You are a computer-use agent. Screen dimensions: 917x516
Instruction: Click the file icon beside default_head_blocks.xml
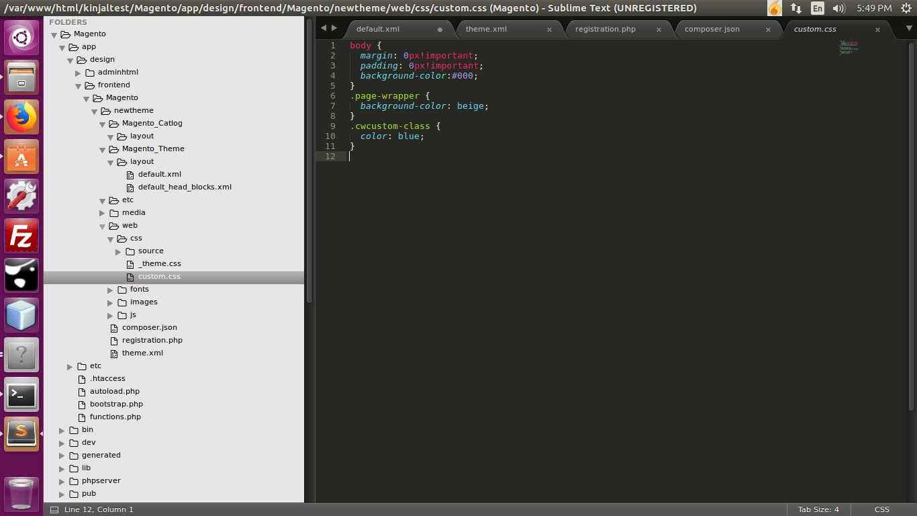coord(130,187)
